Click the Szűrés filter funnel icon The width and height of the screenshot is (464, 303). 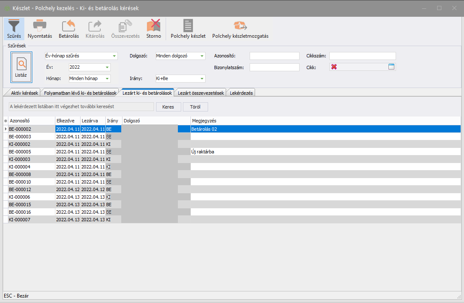click(x=14, y=26)
